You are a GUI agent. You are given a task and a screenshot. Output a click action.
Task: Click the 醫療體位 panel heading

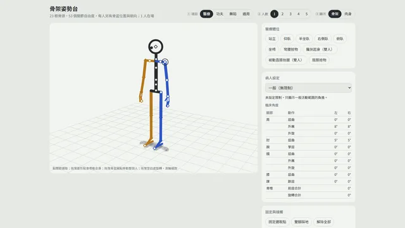pyautogui.click(x=272, y=29)
